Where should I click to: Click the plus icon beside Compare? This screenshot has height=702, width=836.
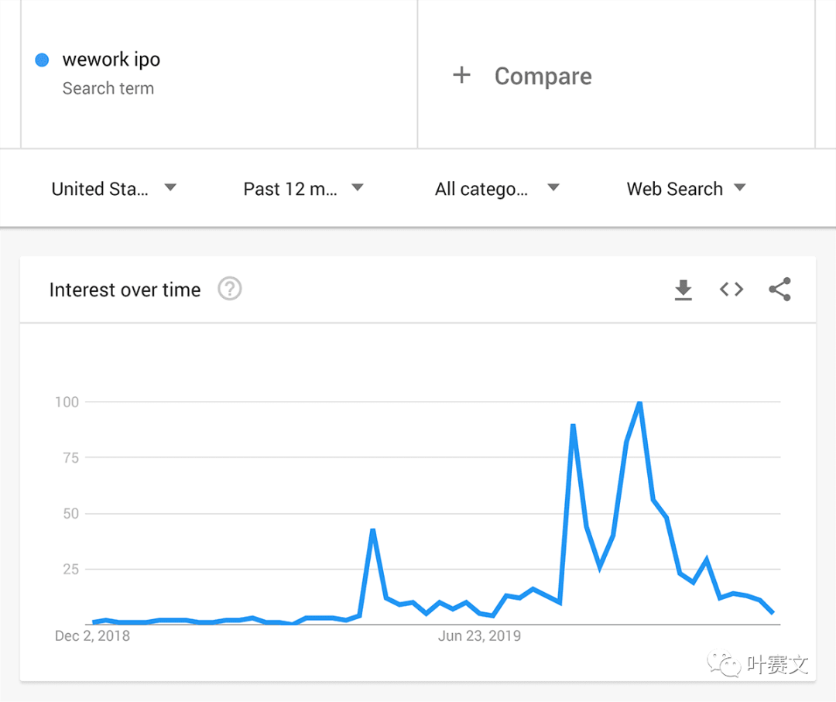[x=461, y=75]
